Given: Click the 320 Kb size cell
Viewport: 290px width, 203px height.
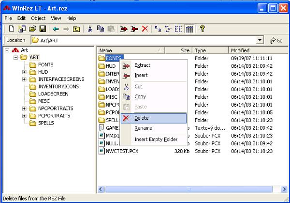Looking at the screenshot, I should click(x=182, y=151).
